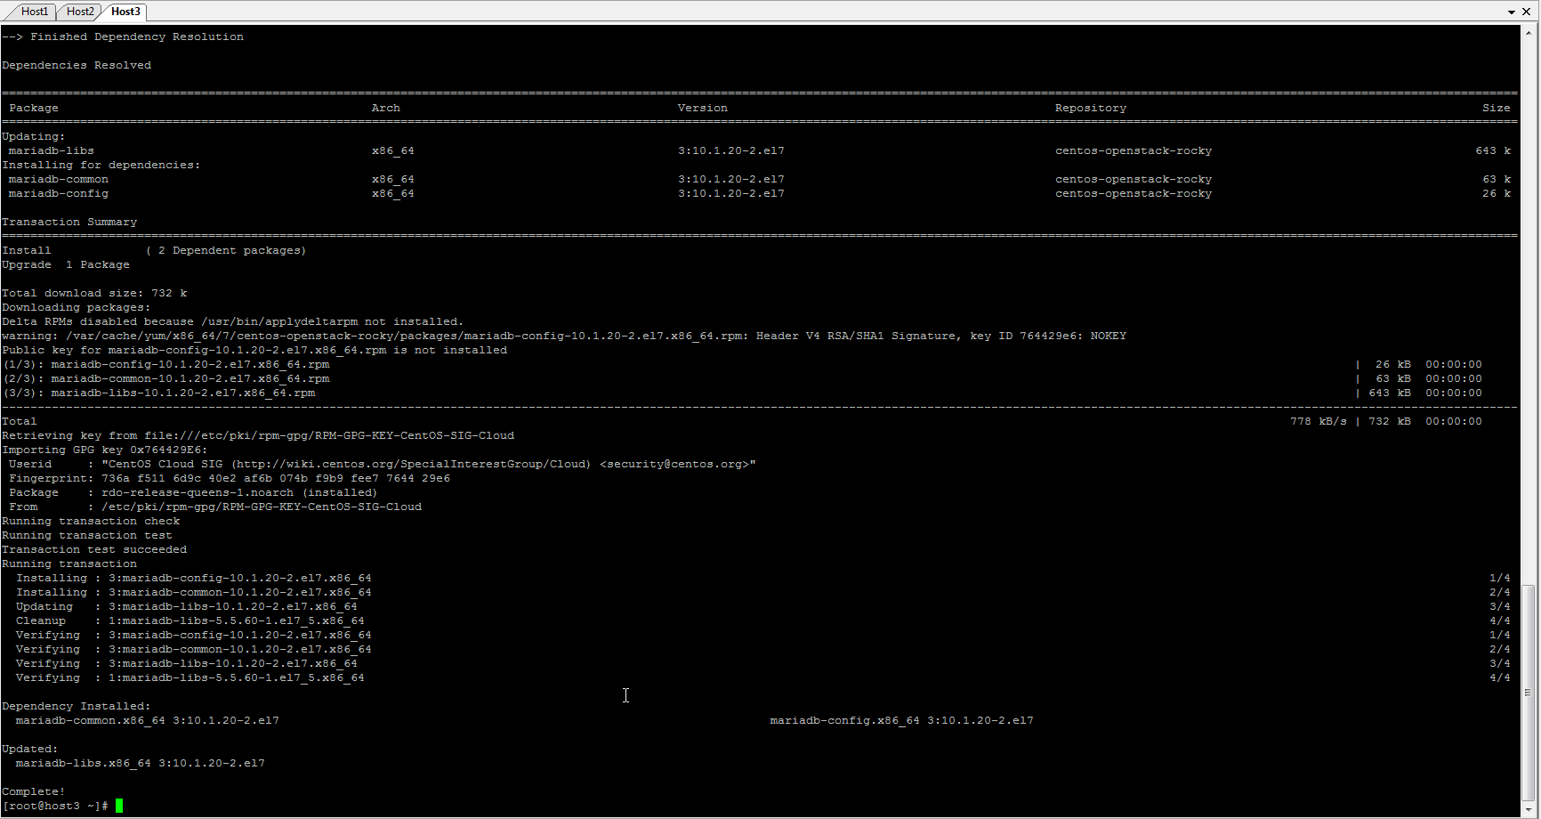The height and width of the screenshot is (819, 1541).
Task: Click the '643 k' size value
Action: pyautogui.click(x=1493, y=150)
